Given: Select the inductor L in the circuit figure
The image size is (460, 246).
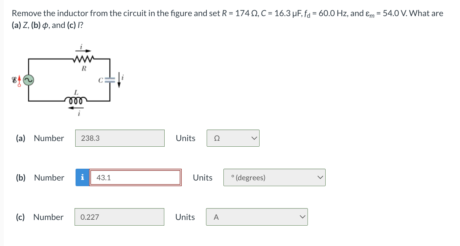Looking at the screenshot, I should (75, 100).
